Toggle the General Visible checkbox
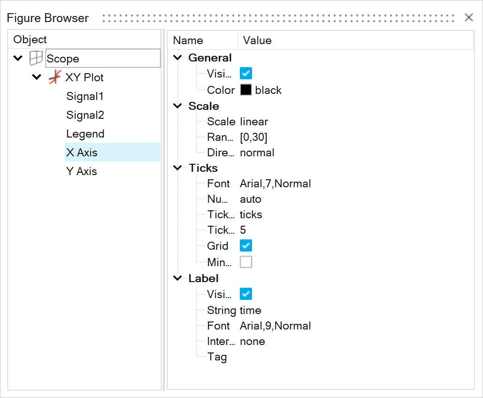This screenshot has height=398, width=483. [x=246, y=73]
